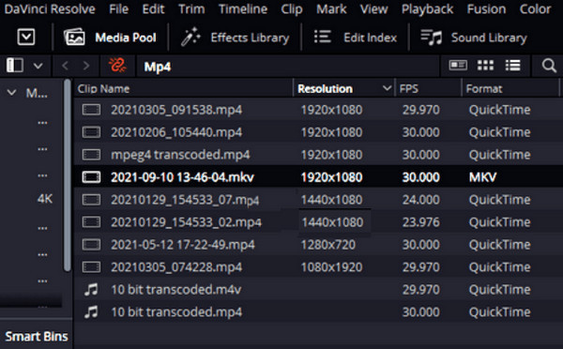Open the Smart Bins section
This screenshot has height=349, width=563.
point(37,337)
